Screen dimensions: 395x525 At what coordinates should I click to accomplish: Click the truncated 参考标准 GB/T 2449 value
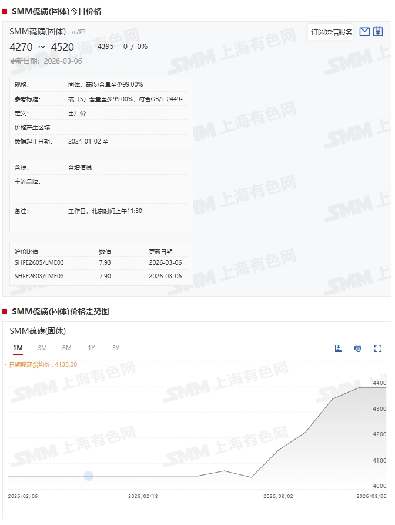(x=128, y=99)
